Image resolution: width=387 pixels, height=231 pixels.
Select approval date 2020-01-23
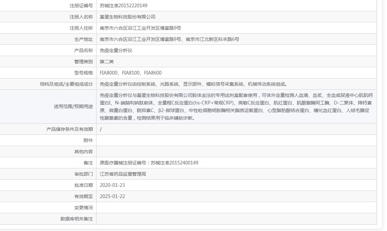(x=112, y=185)
